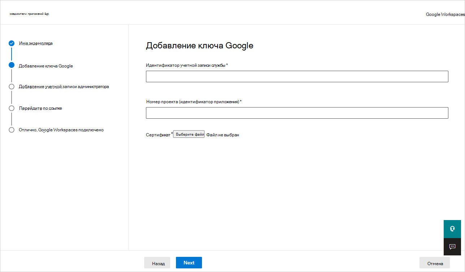The height and width of the screenshot is (272, 465).
Task: Select the Добавление ключа Google step
Action: (46, 66)
